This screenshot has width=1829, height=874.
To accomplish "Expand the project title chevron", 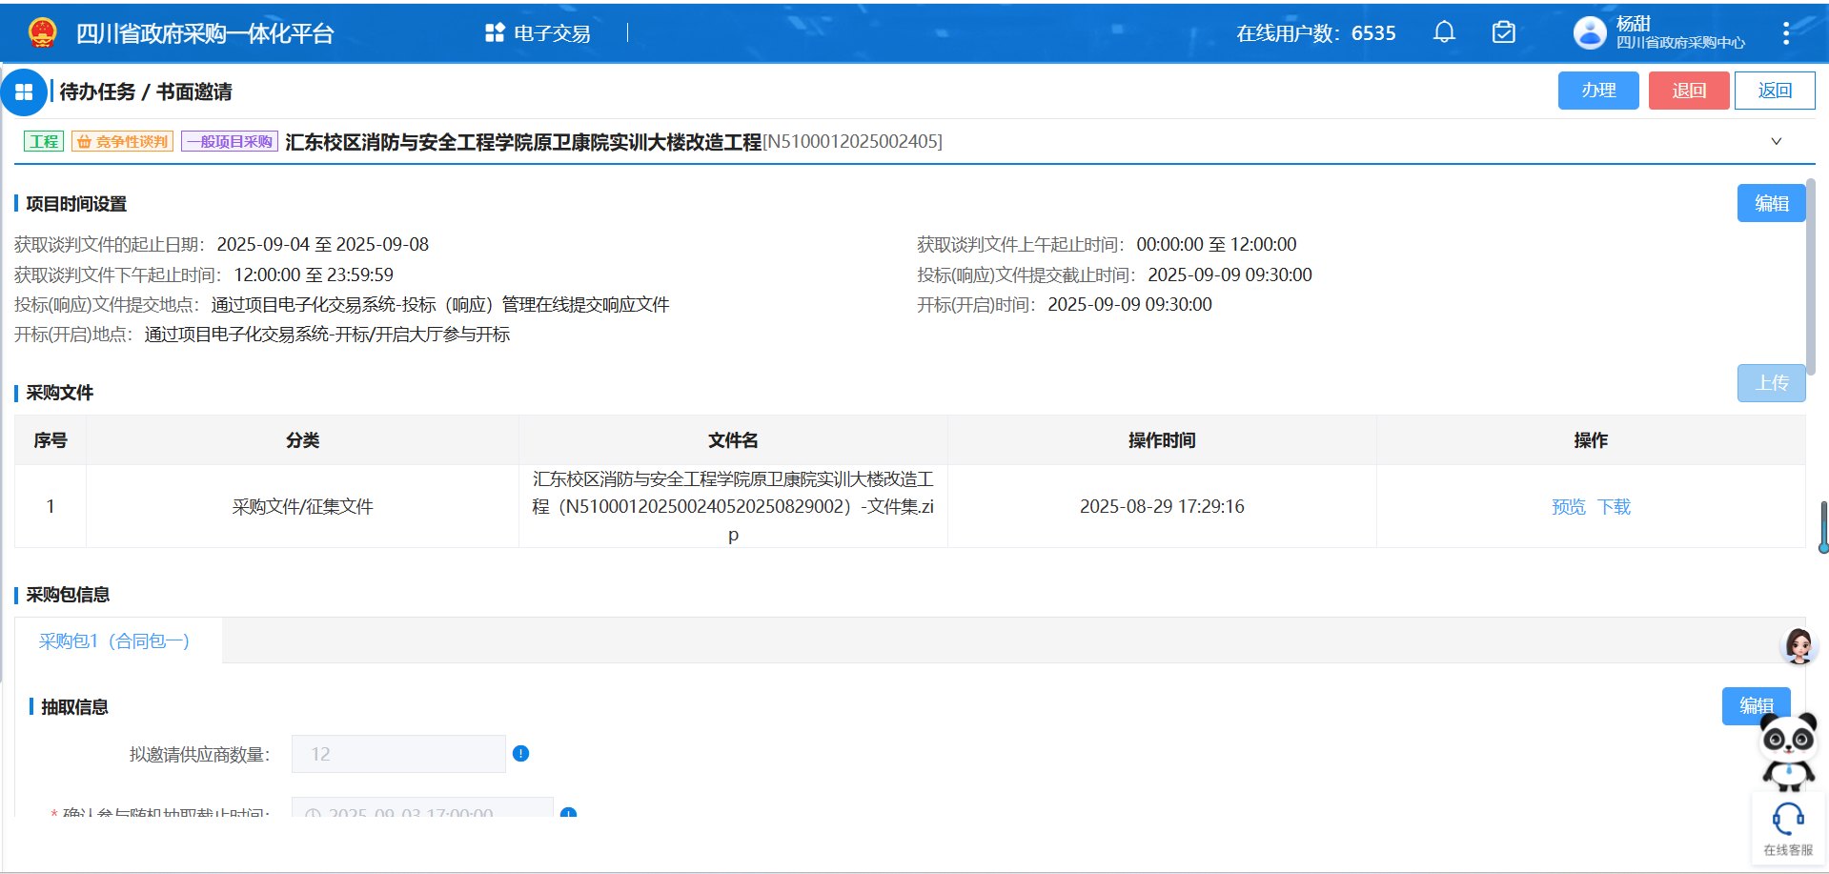I will [x=1776, y=142].
